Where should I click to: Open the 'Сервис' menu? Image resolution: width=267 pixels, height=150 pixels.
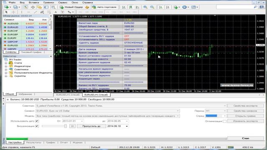pos(63,2)
